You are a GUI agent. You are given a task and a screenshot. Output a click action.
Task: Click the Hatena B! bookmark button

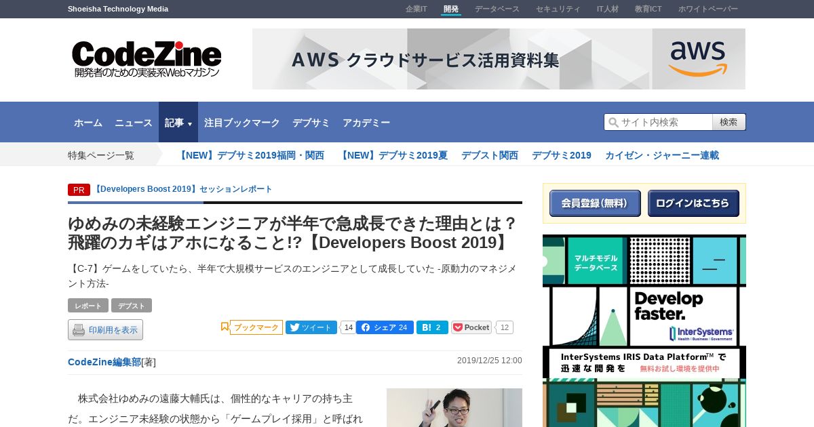(432, 327)
